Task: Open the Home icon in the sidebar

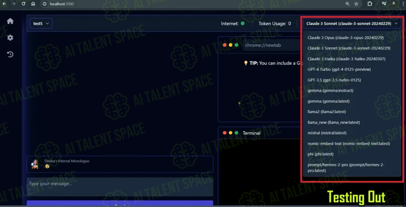Action: [10, 21]
